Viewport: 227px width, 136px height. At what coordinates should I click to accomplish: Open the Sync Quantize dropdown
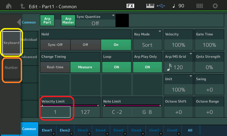point(95,21)
